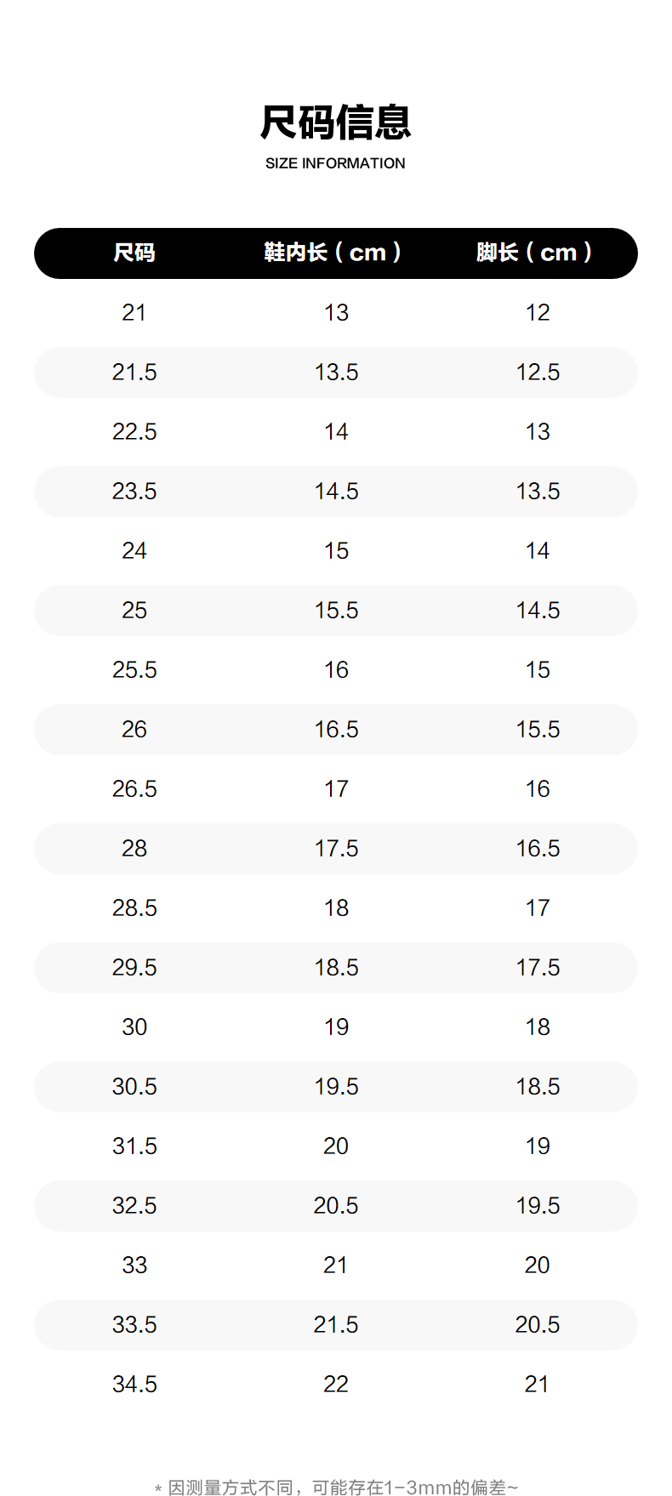
Task: Select size 31.5 row label
Action: (x=134, y=1146)
